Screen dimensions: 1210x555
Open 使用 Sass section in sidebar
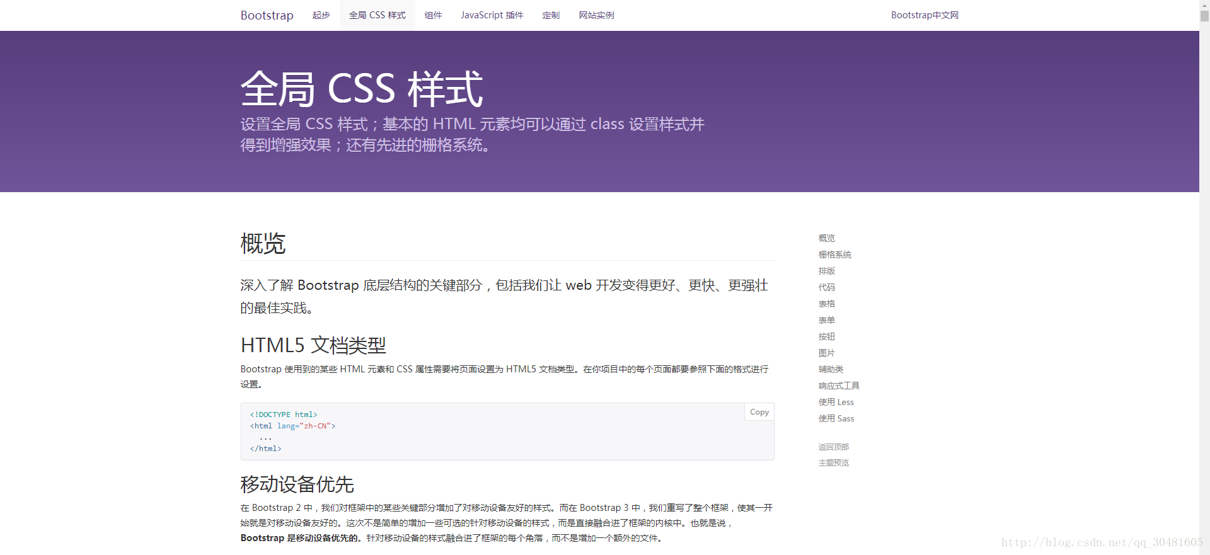836,418
